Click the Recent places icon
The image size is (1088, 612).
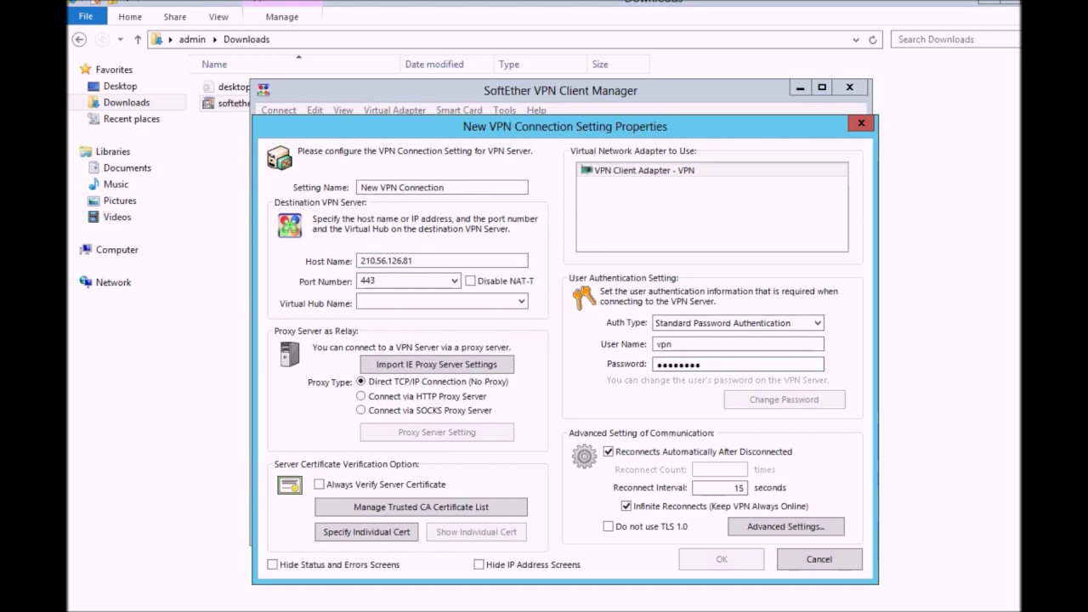[95, 119]
